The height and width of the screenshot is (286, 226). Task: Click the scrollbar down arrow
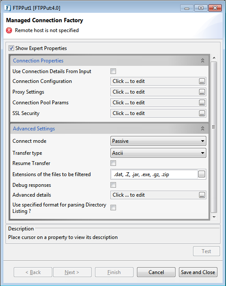tap(214, 217)
